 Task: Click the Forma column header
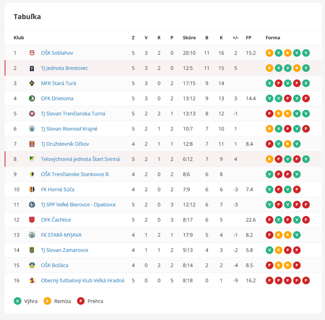(x=273, y=38)
